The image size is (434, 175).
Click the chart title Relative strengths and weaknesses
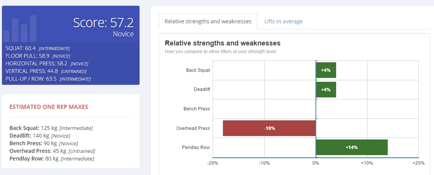click(223, 43)
